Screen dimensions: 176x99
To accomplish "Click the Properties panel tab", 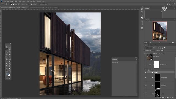I will tap(114, 59).
